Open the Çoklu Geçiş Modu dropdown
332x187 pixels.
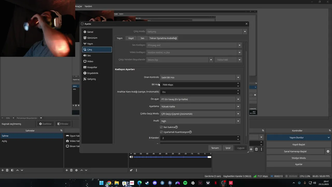point(238,114)
